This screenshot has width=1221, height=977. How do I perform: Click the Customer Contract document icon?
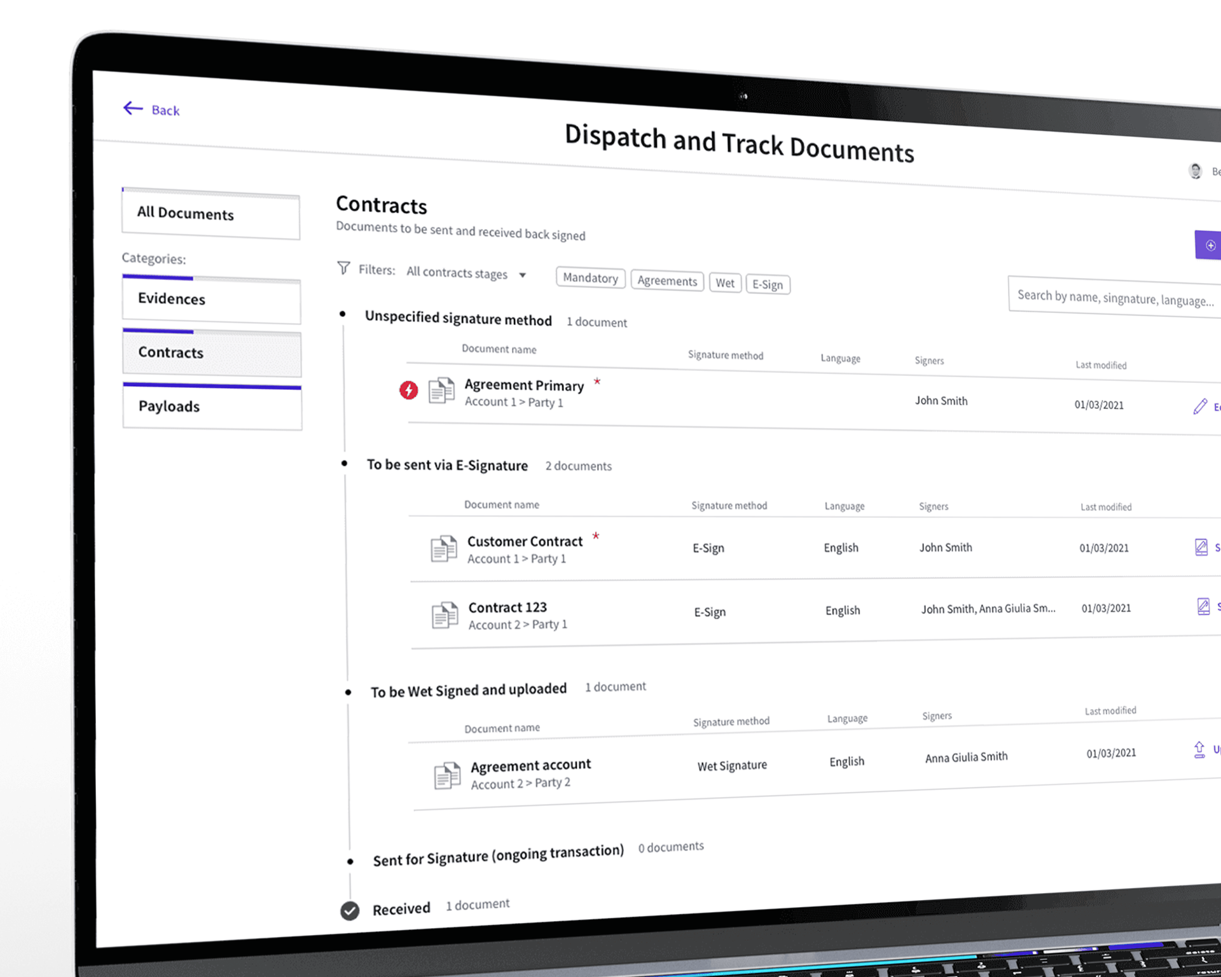point(444,548)
